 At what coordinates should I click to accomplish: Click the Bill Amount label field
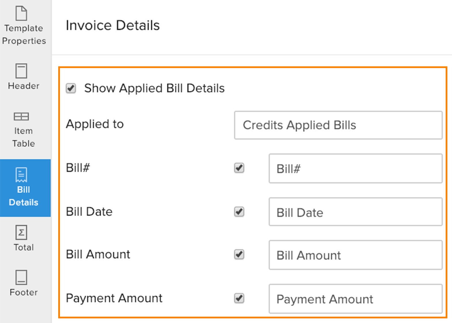[x=355, y=255]
